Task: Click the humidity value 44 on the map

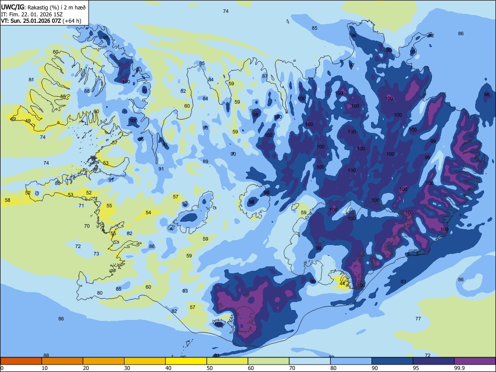Action: 342,283
